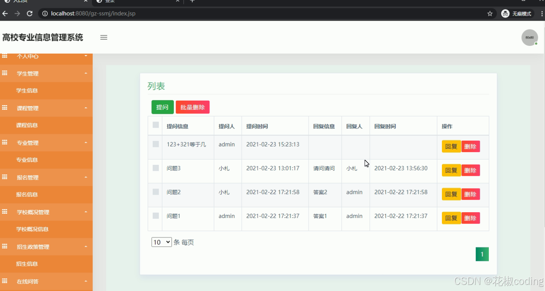This screenshot has height=291, width=545.
Task: Open the rows-per-page dropdown showing 10
Action: 162,242
